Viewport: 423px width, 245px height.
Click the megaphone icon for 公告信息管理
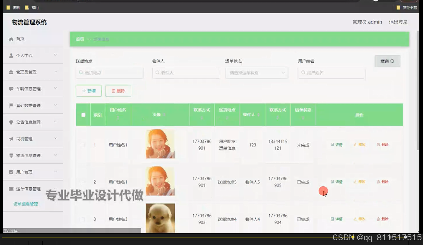[11, 122]
